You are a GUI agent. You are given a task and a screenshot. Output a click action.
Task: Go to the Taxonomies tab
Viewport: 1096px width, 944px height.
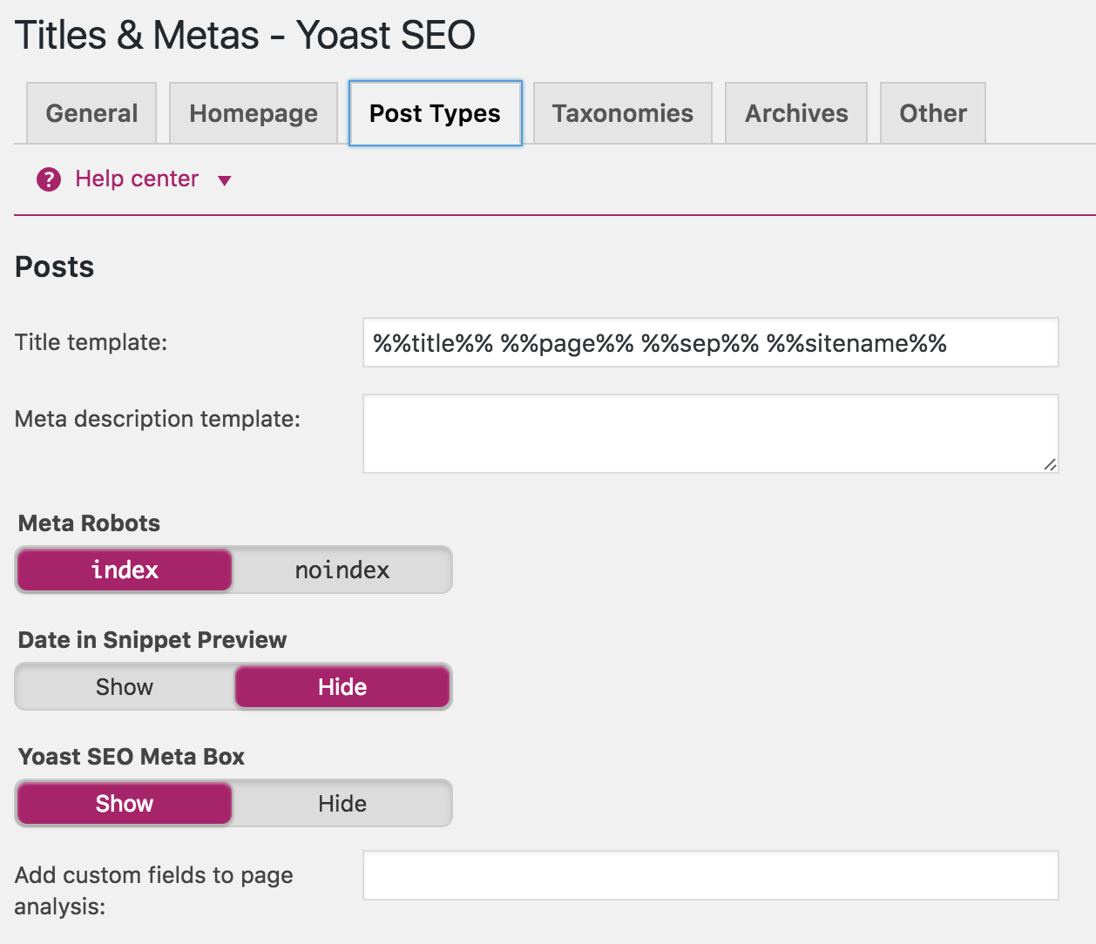(x=622, y=113)
